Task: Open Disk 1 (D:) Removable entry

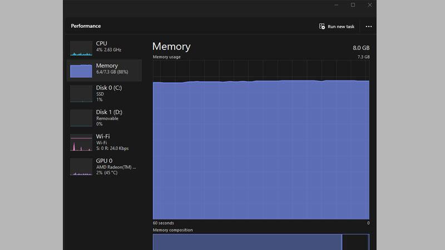Action: click(109, 118)
